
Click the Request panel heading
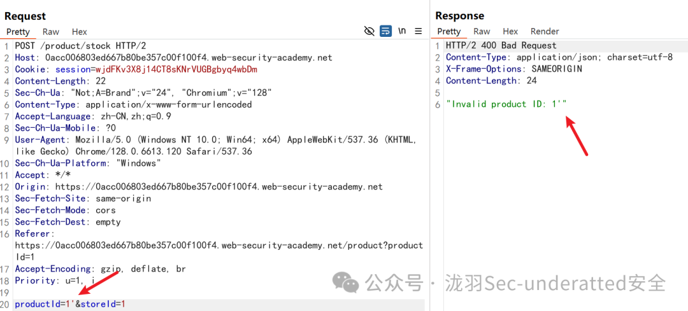(x=25, y=17)
